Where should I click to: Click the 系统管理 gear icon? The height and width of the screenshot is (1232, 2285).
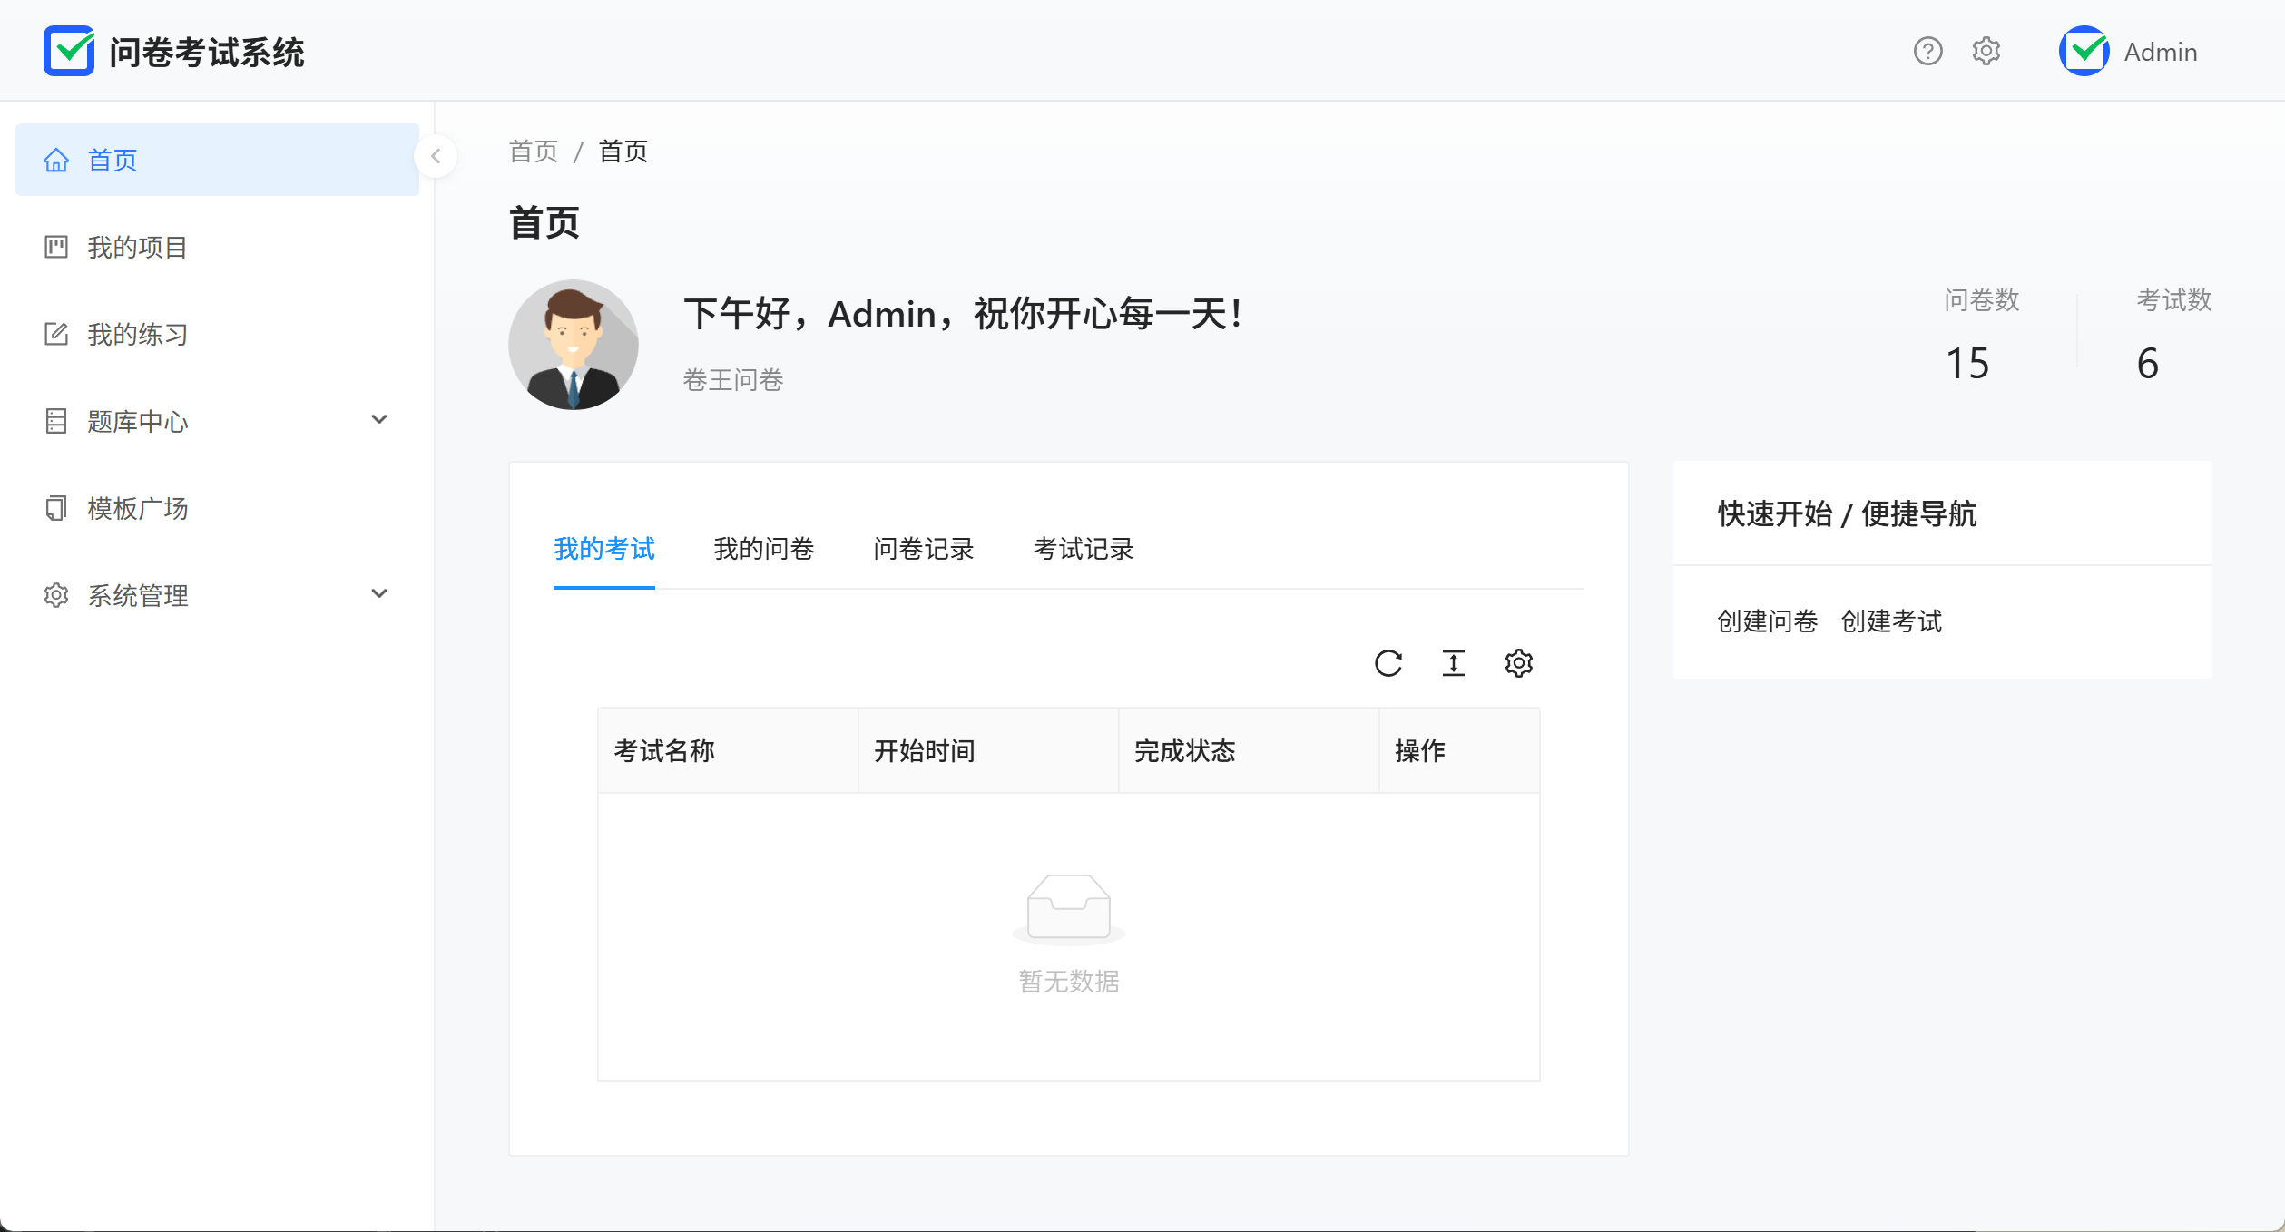click(x=56, y=595)
